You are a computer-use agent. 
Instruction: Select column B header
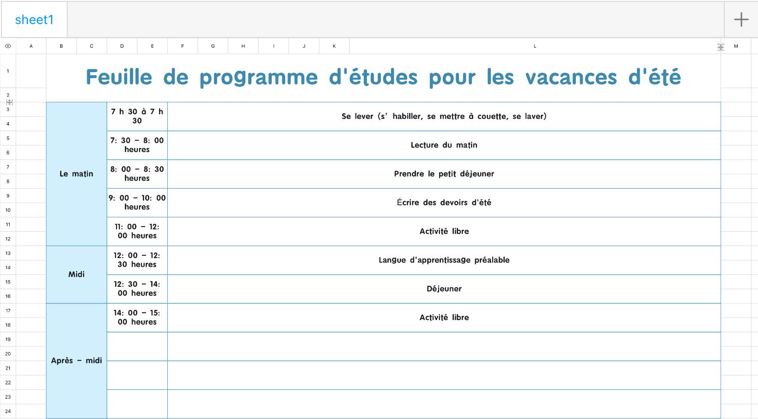61,46
